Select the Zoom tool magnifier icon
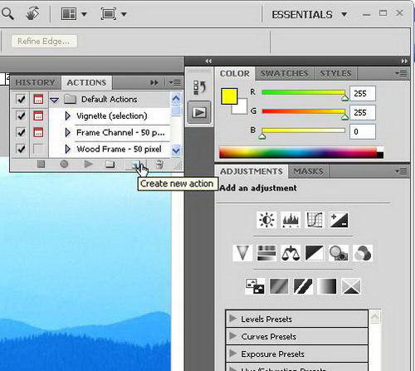Viewport: 415px width, 371px height. pyautogui.click(x=7, y=13)
